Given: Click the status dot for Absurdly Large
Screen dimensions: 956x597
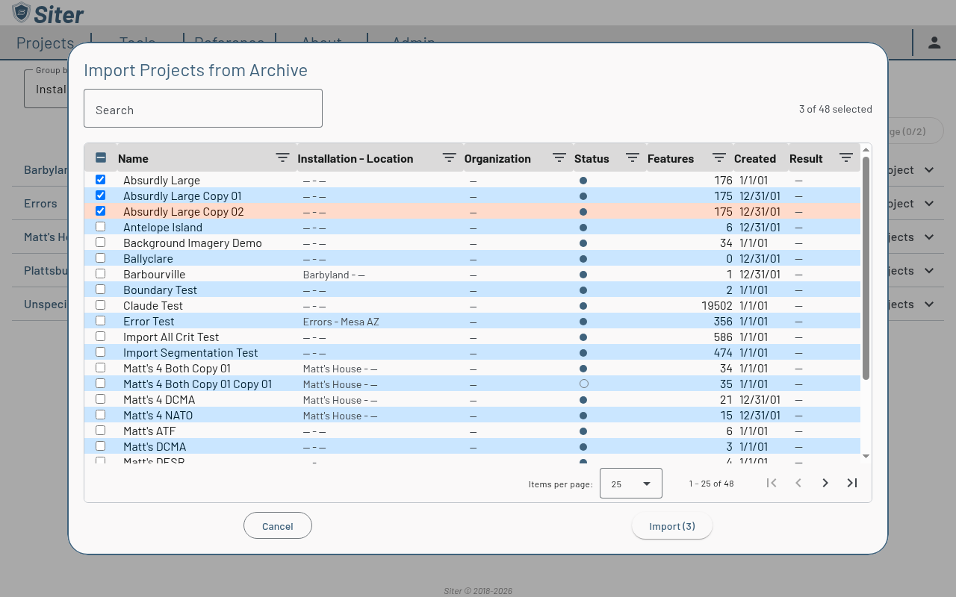Looking at the screenshot, I should click(583, 181).
